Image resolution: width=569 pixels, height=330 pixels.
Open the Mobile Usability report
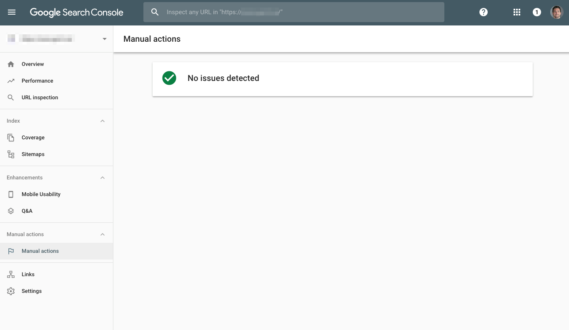(56, 194)
